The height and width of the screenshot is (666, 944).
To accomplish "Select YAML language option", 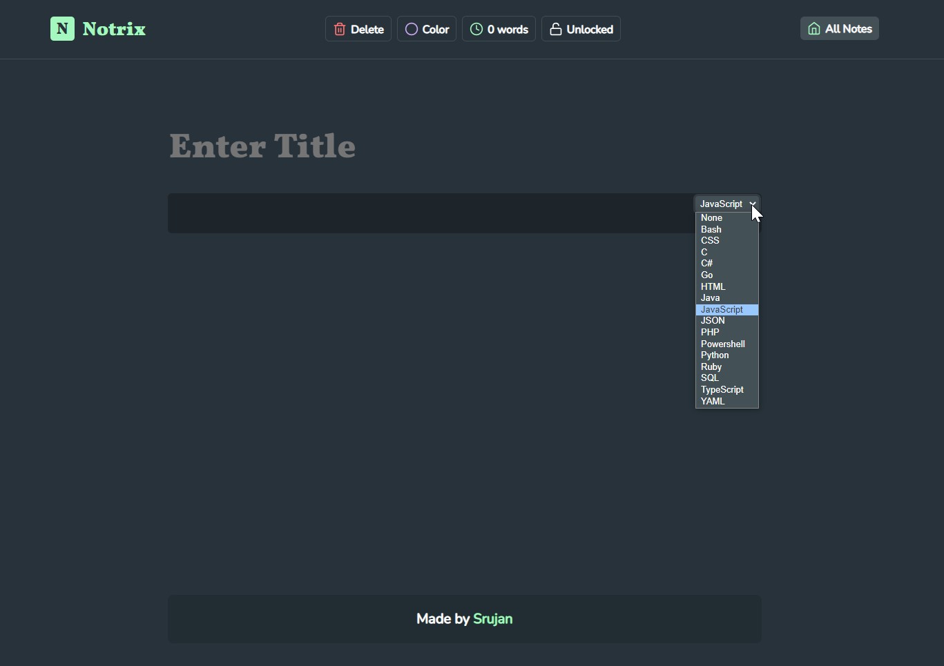I will 727,401.
